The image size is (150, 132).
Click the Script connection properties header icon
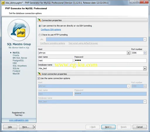point(40,74)
